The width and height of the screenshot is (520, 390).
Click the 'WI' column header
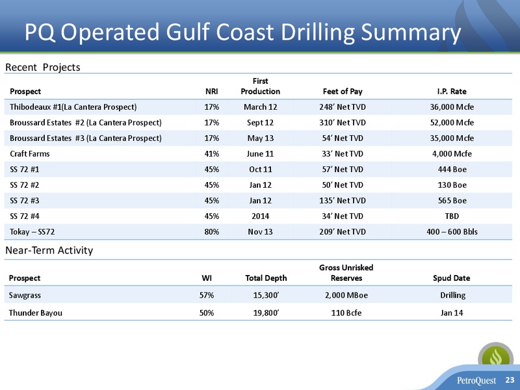pos(207,278)
